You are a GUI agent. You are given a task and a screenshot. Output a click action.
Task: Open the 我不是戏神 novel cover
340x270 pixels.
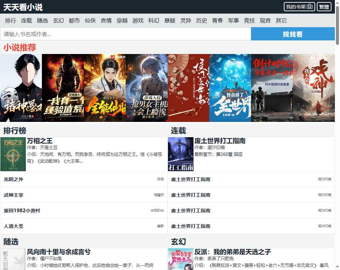(x=314, y=88)
